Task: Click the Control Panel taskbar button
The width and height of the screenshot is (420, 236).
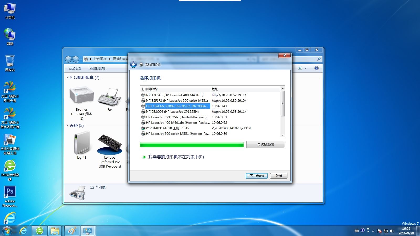Action: pyautogui.click(x=87, y=231)
